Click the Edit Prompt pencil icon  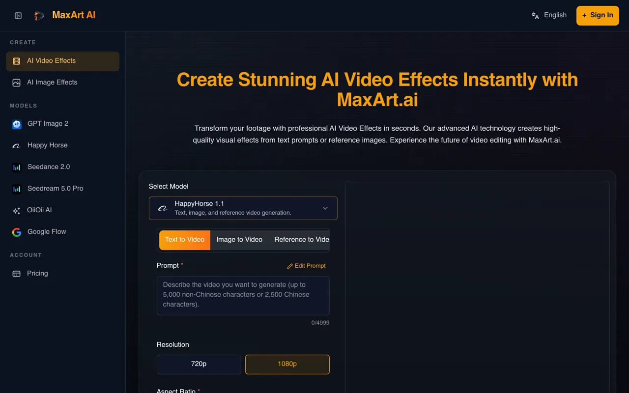pos(290,266)
